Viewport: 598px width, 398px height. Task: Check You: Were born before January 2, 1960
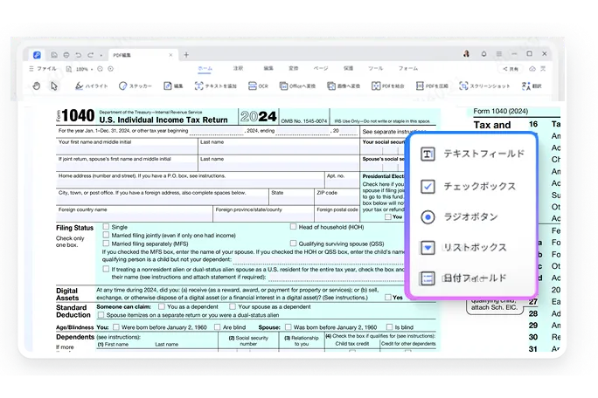pyautogui.click(x=116, y=326)
